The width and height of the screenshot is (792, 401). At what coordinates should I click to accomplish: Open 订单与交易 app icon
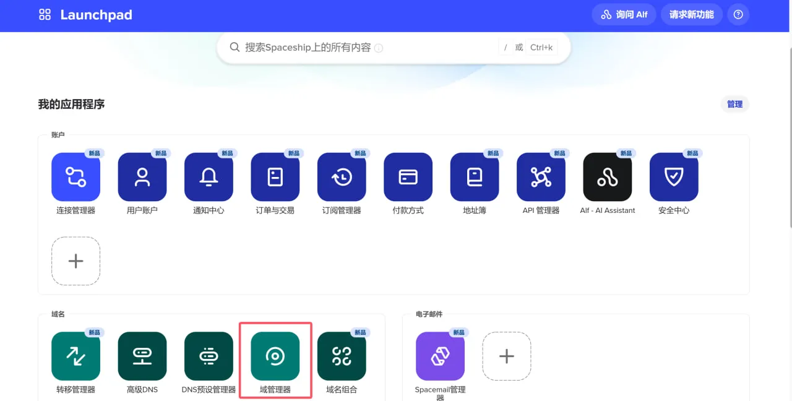275,177
